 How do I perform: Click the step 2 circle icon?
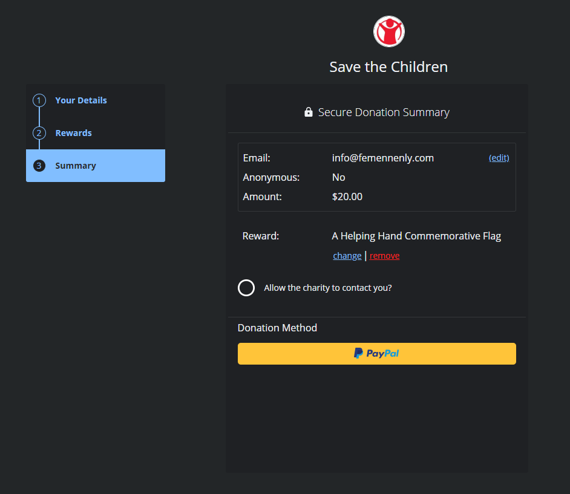click(39, 133)
